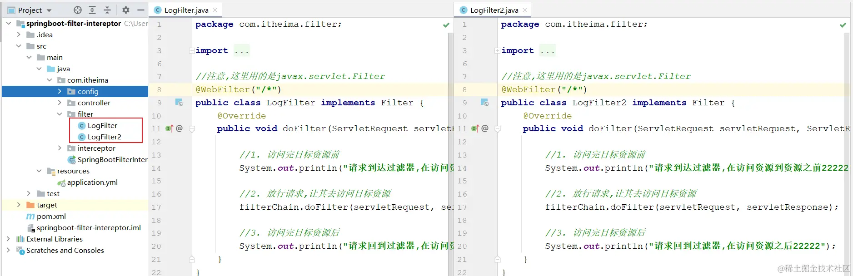Select LogFilter class in project tree
853x276 pixels.
[102, 125]
